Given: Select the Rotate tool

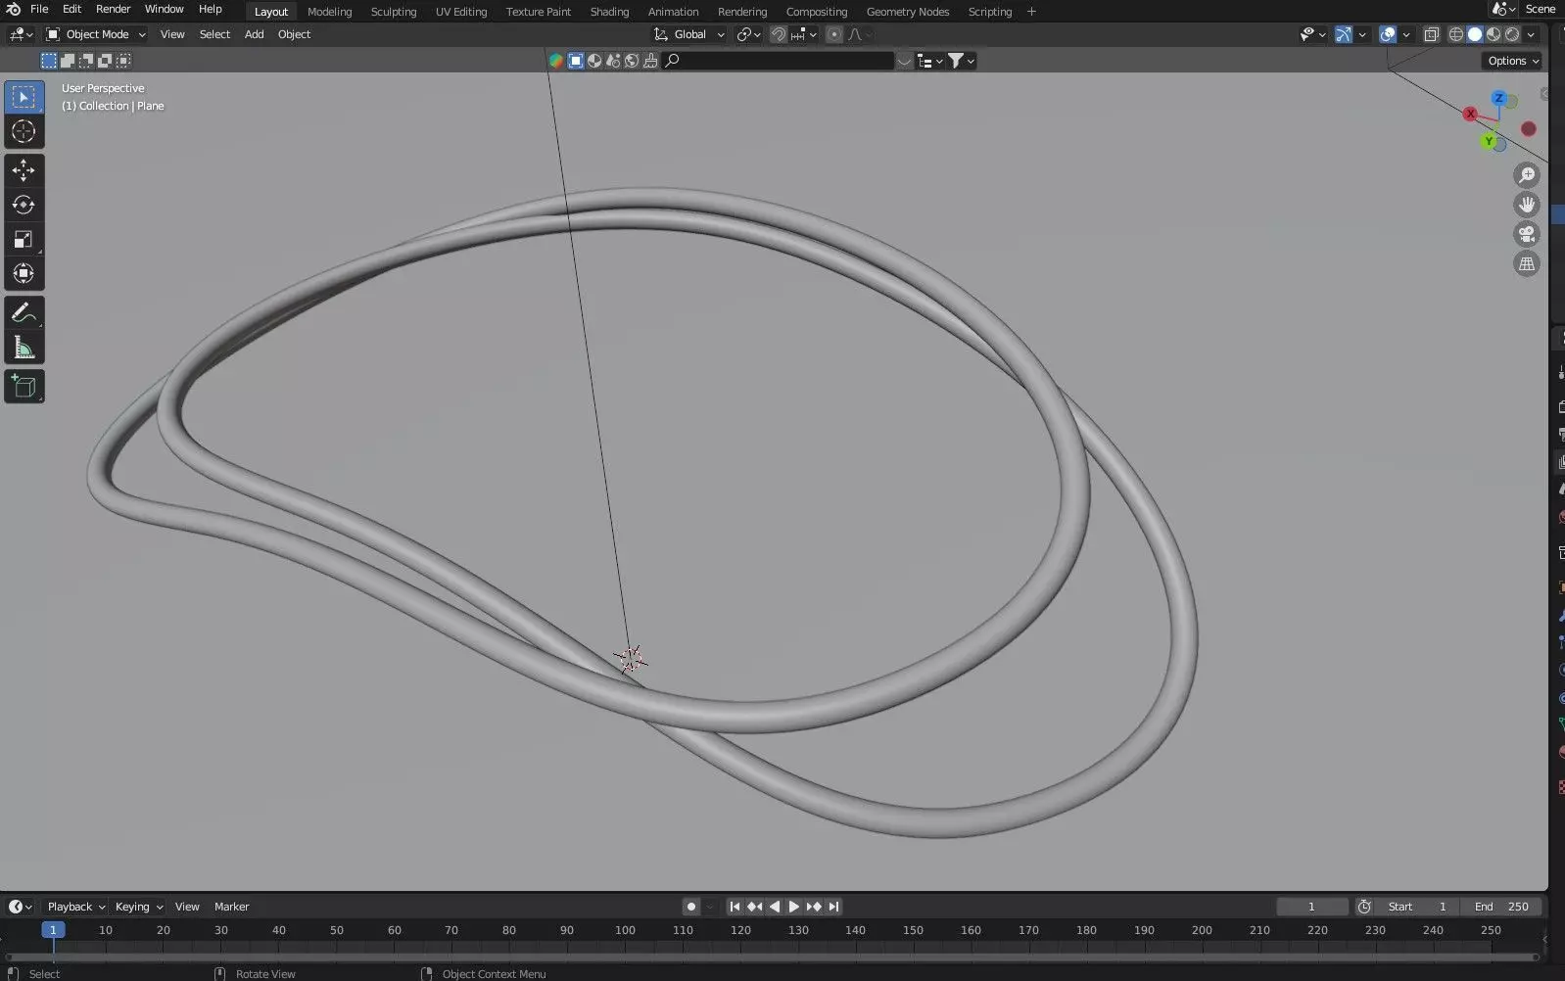Looking at the screenshot, I should [x=24, y=205].
